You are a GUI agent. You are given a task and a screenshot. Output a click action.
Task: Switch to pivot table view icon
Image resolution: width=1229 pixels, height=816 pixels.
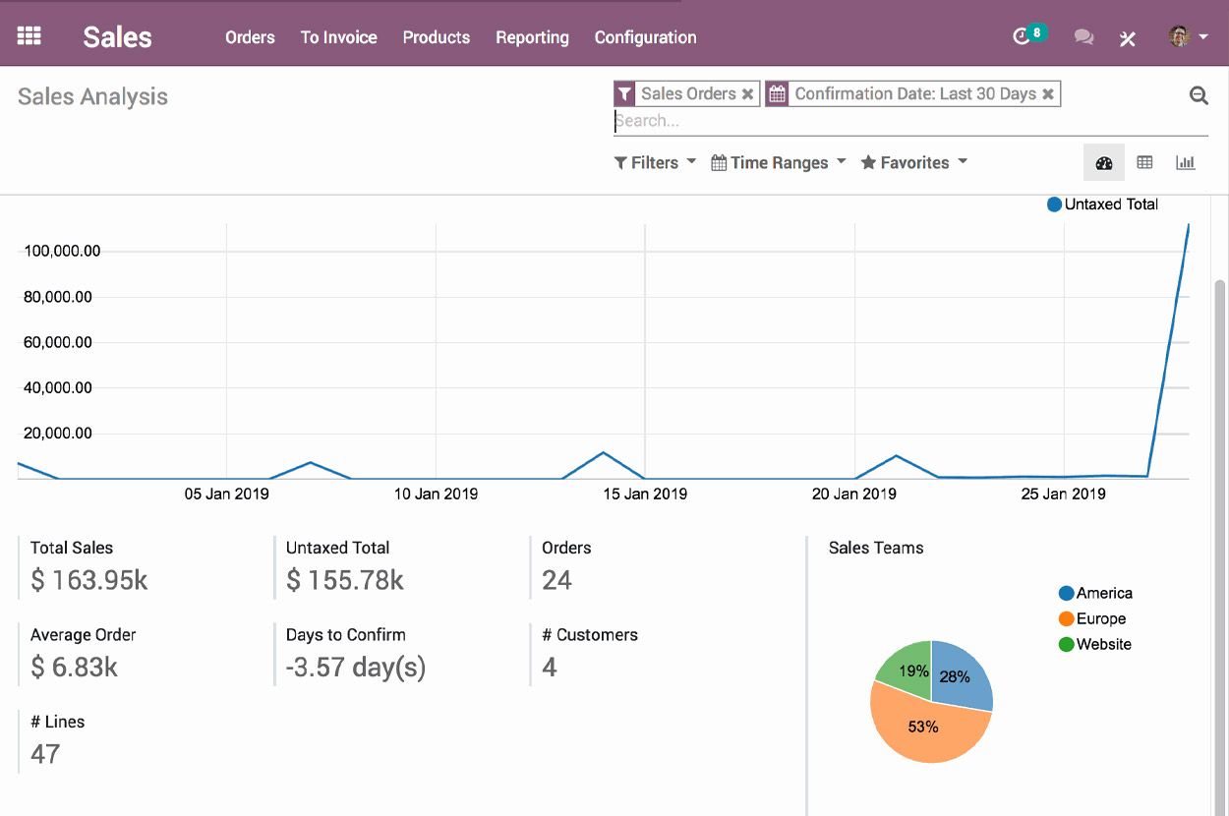[1144, 163]
